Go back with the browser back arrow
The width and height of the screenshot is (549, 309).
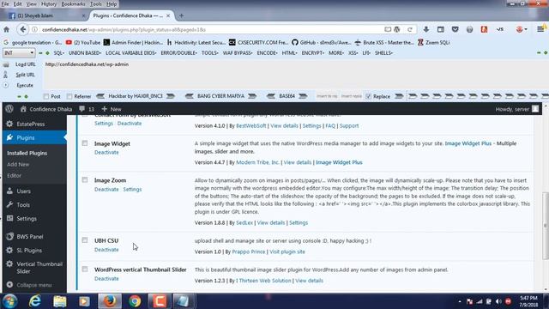[23, 30]
